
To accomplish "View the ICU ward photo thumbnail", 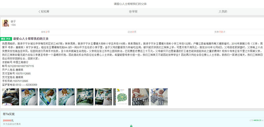I will click(85, 97).
